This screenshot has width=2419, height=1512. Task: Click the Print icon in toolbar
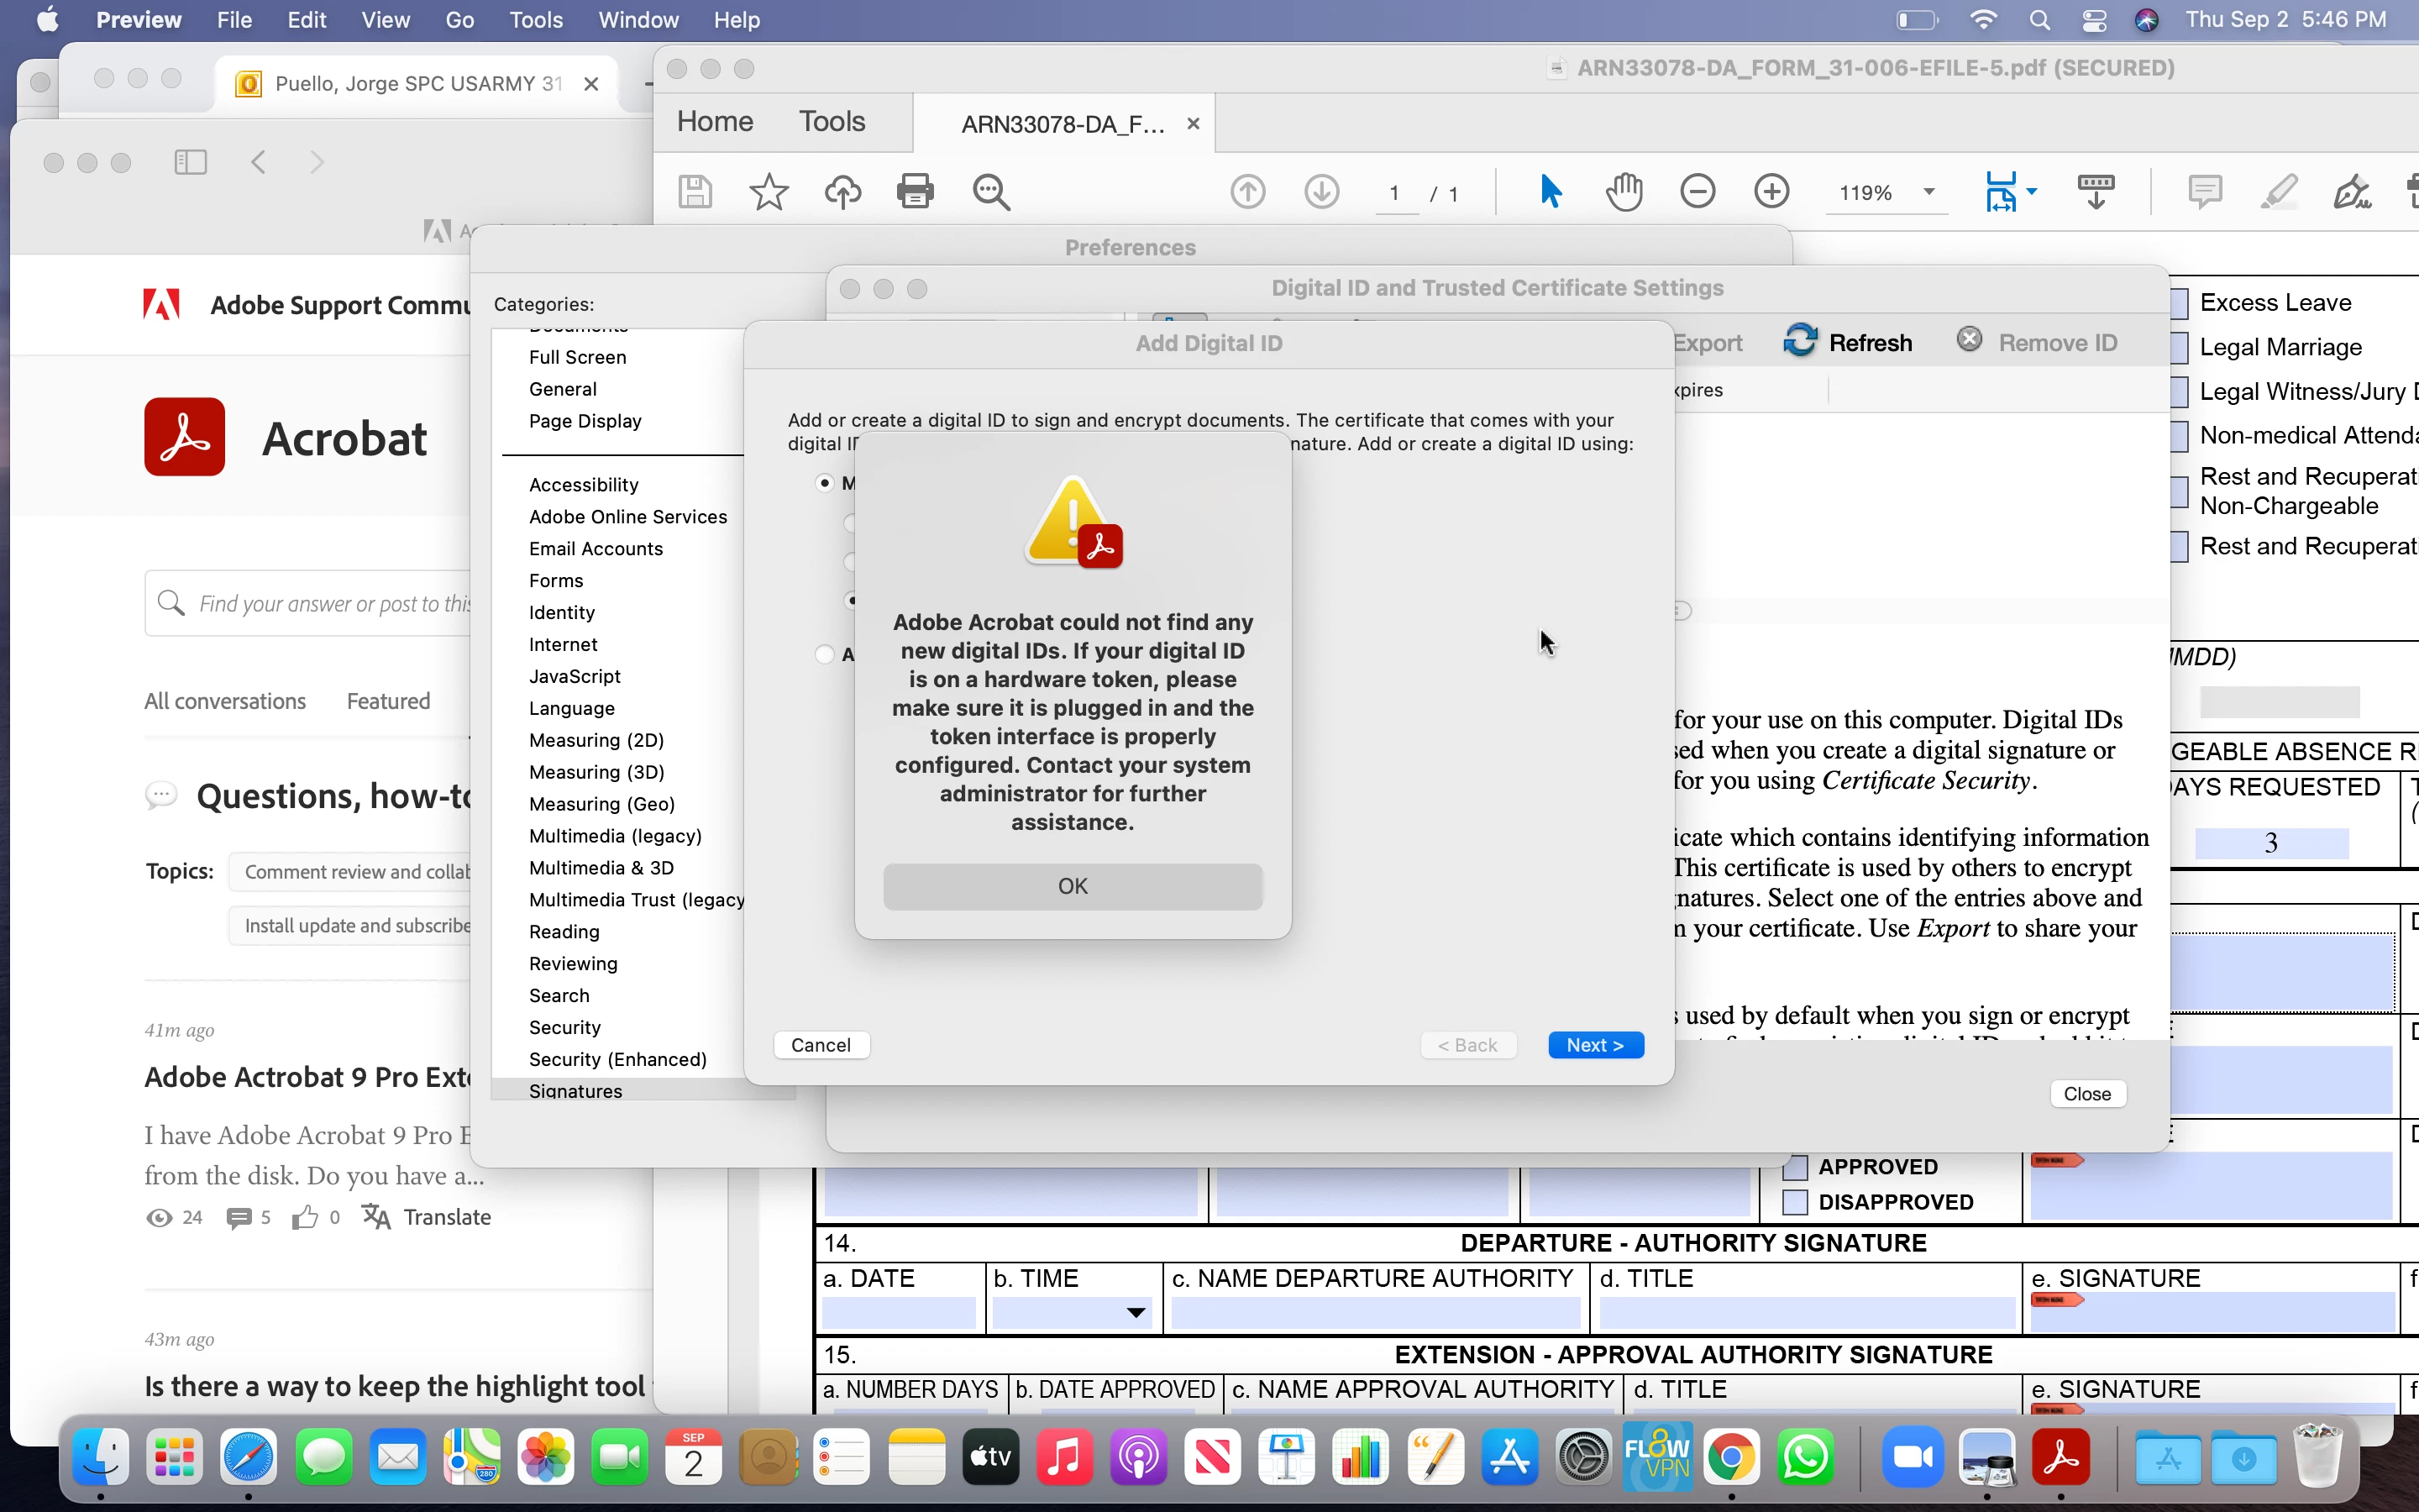[915, 191]
